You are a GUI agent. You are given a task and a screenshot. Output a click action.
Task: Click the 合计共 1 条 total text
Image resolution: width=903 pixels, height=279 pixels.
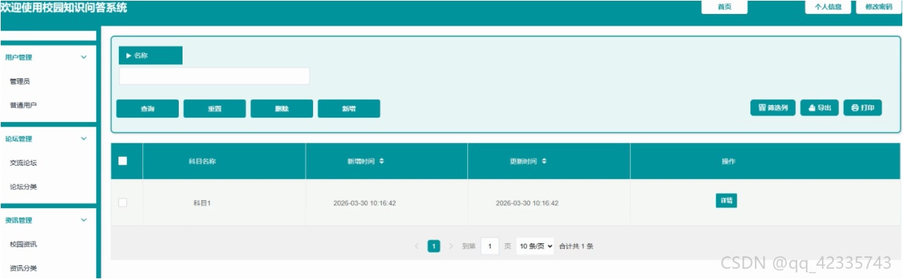tap(576, 246)
